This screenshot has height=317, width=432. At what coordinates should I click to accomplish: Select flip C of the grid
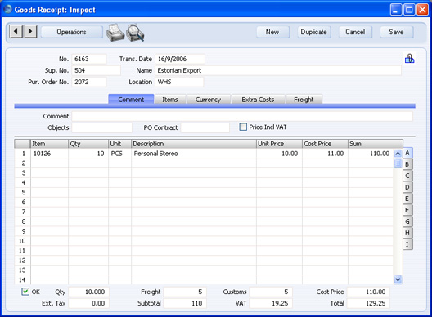(x=407, y=176)
